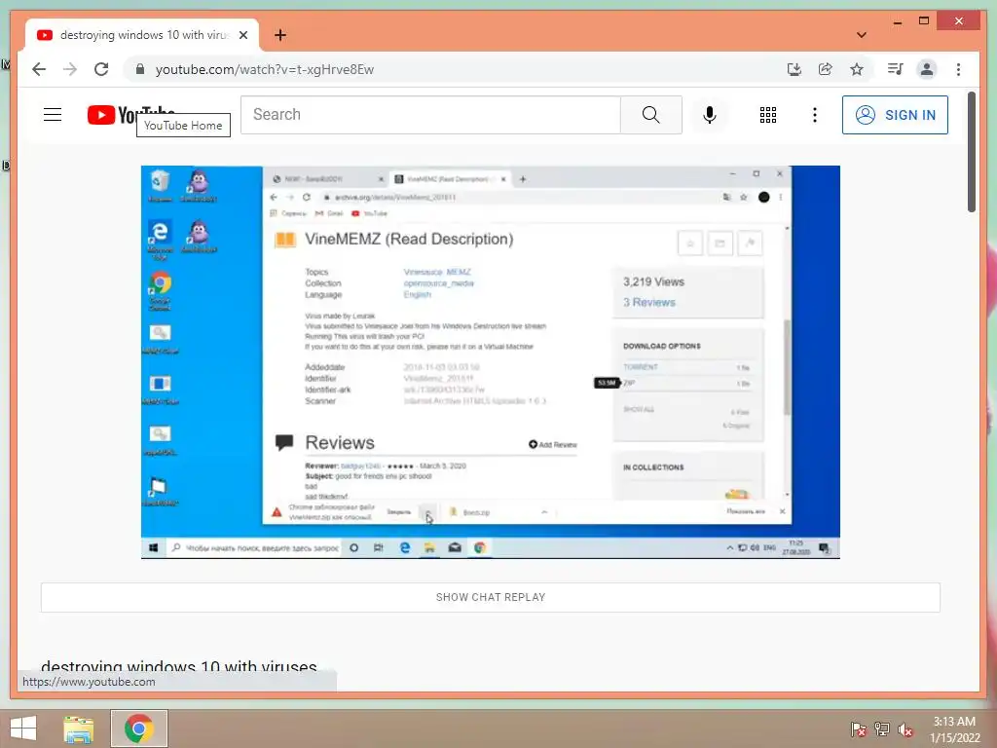Click the magnifier search button

coord(651,115)
